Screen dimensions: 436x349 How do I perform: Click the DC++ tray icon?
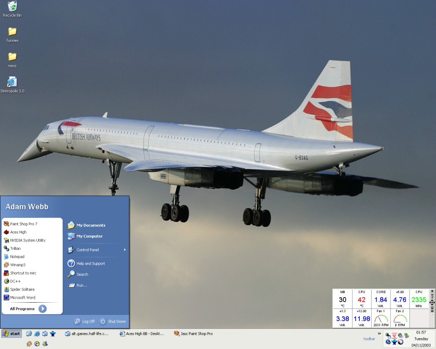click(394, 342)
